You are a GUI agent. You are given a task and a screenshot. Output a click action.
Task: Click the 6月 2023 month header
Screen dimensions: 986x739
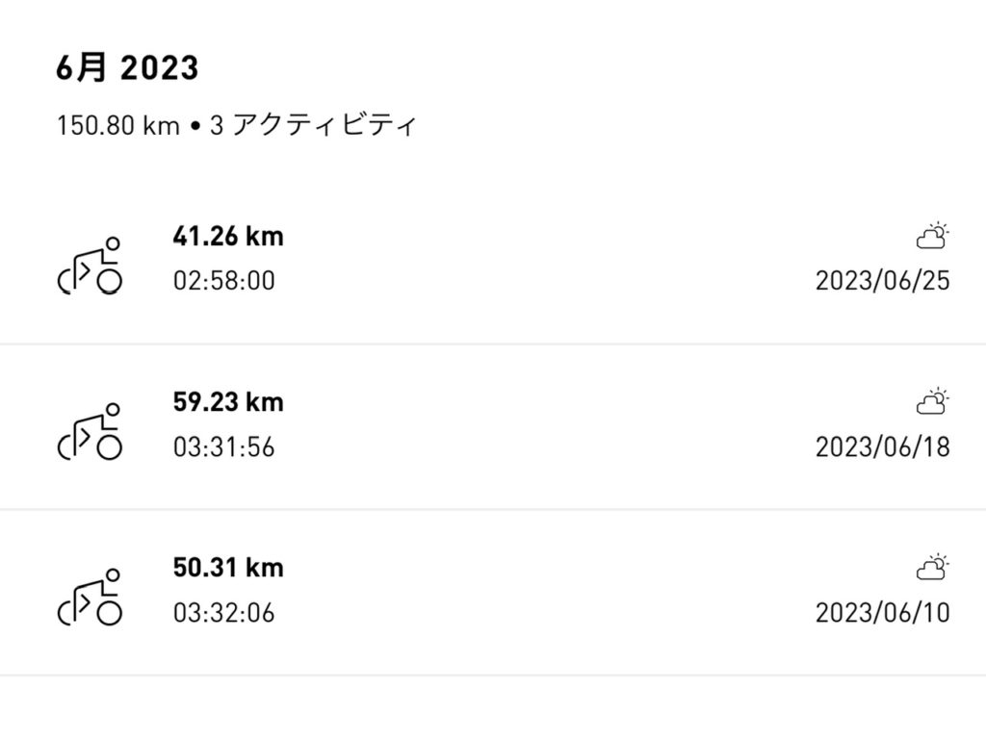click(x=127, y=69)
